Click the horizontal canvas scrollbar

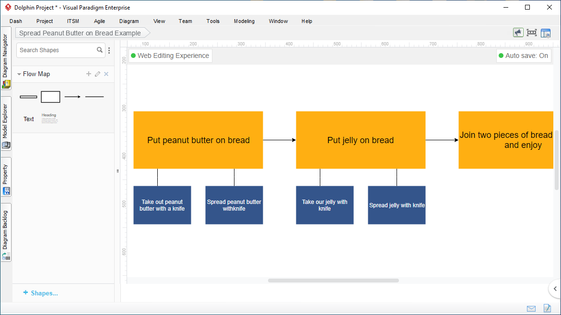(x=333, y=281)
